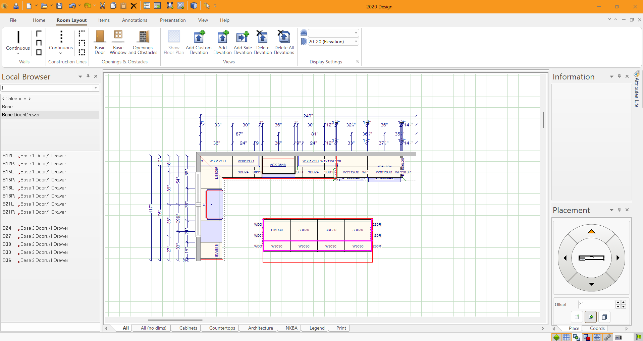Select Basic Door opening
643x341 pixels.
pyautogui.click(x=100, y=42)
